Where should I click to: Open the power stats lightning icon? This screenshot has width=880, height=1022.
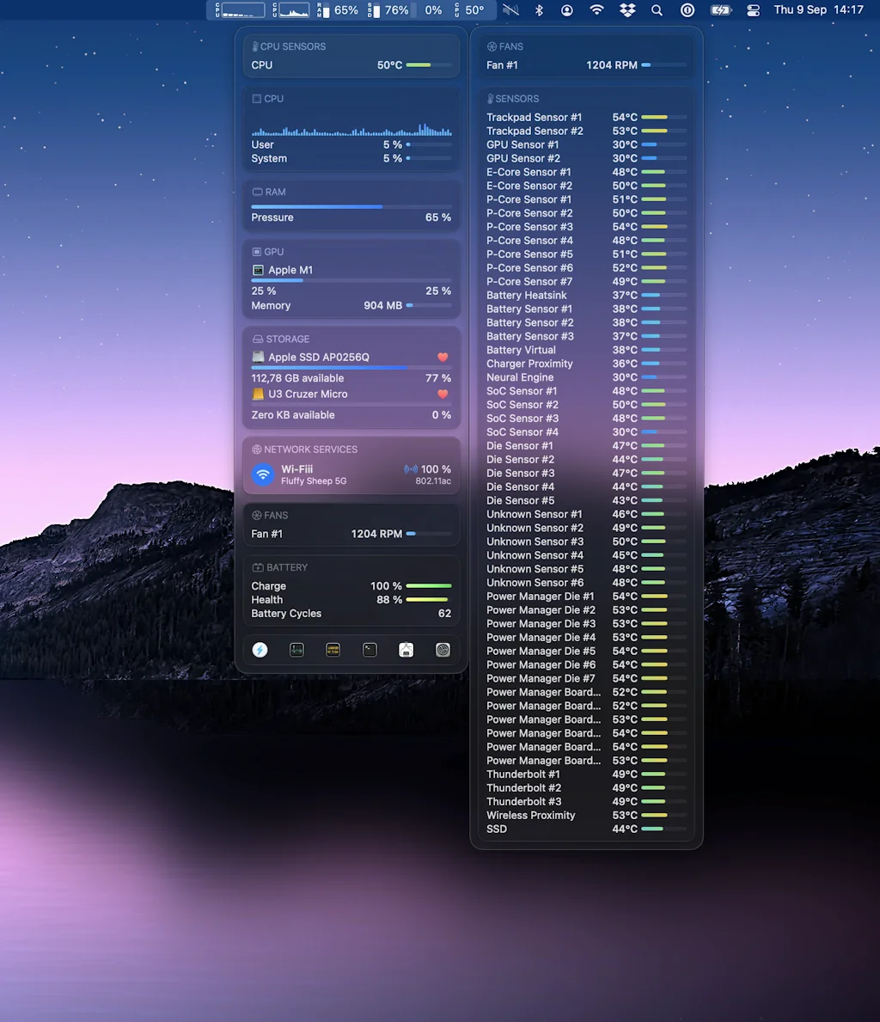tap(260, 650)
